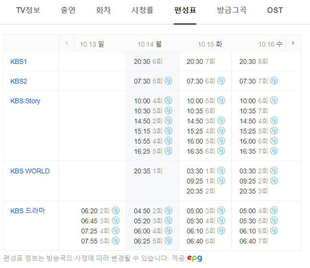Click the rerun icon beside 10:00 6회
Viewport: 310px width, 268px height.
point(274,100)
